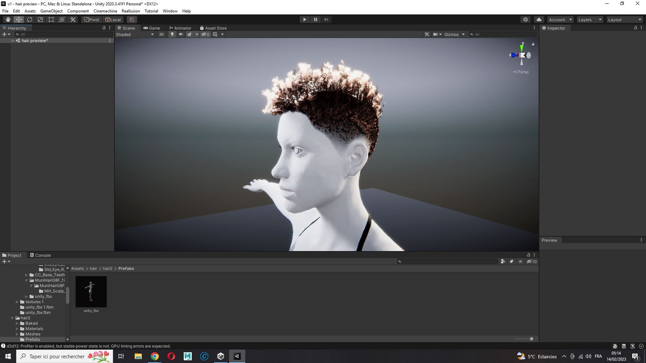Open the Gizmos dropdown

pos(454,34)
